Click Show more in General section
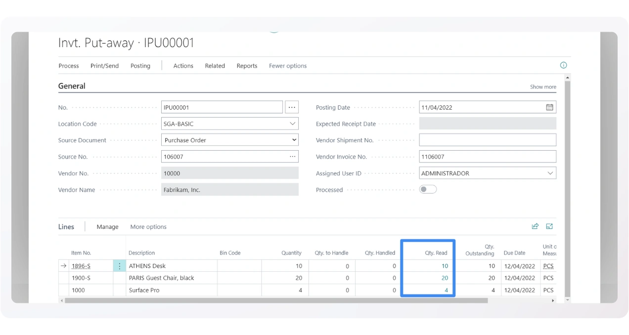629x335 pixels. point(543,87)
